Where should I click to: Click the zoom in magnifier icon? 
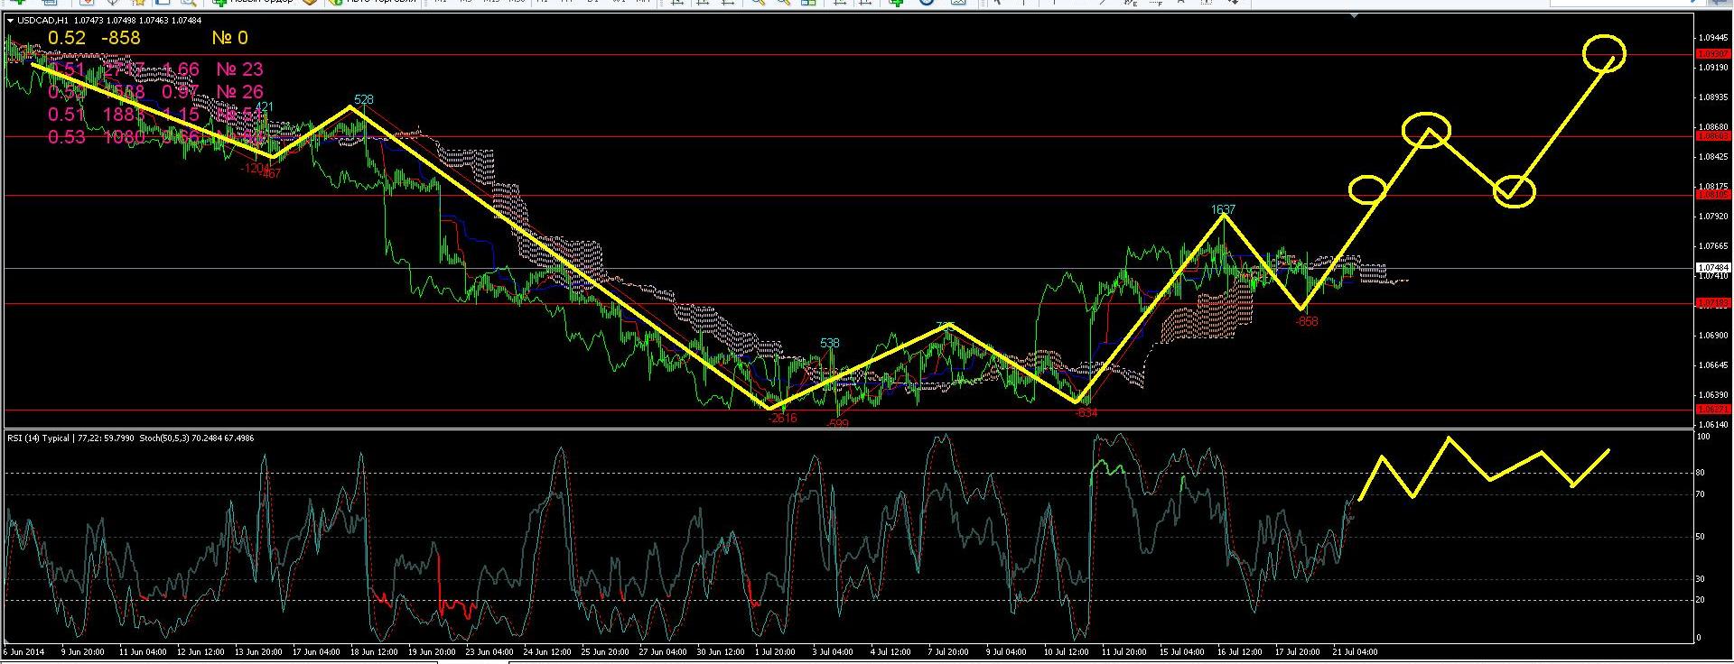pyautogui.click(x=759, y=3)
